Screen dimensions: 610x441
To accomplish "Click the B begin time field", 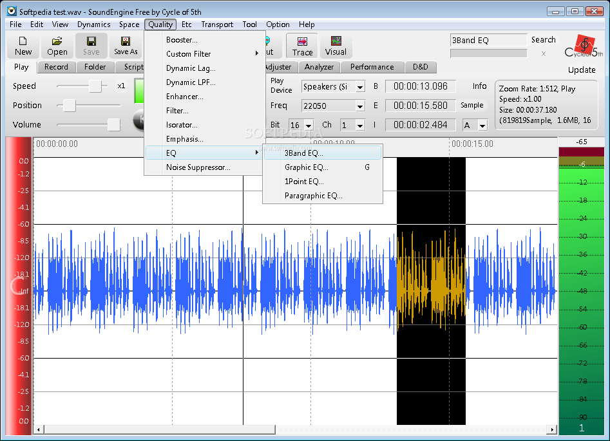I will tap(420, 86).
